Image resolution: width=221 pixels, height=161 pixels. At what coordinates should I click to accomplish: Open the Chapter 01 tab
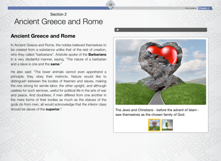[x=204, y=8]
